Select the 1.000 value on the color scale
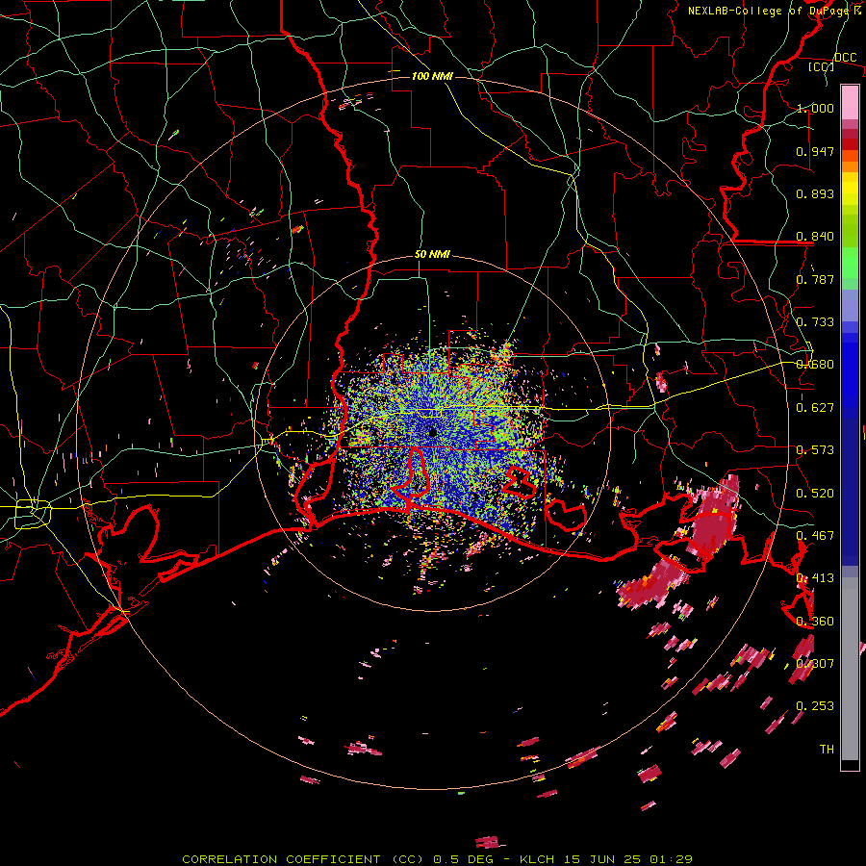This screenshot has width=866, height=866. coord(815,108)
